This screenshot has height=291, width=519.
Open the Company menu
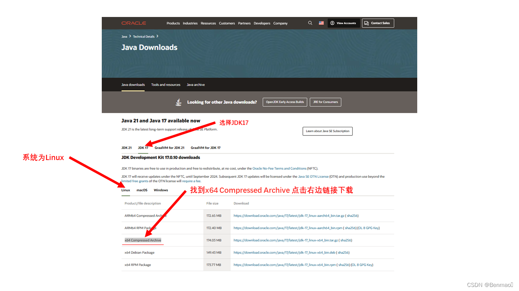tap(280, 23)
